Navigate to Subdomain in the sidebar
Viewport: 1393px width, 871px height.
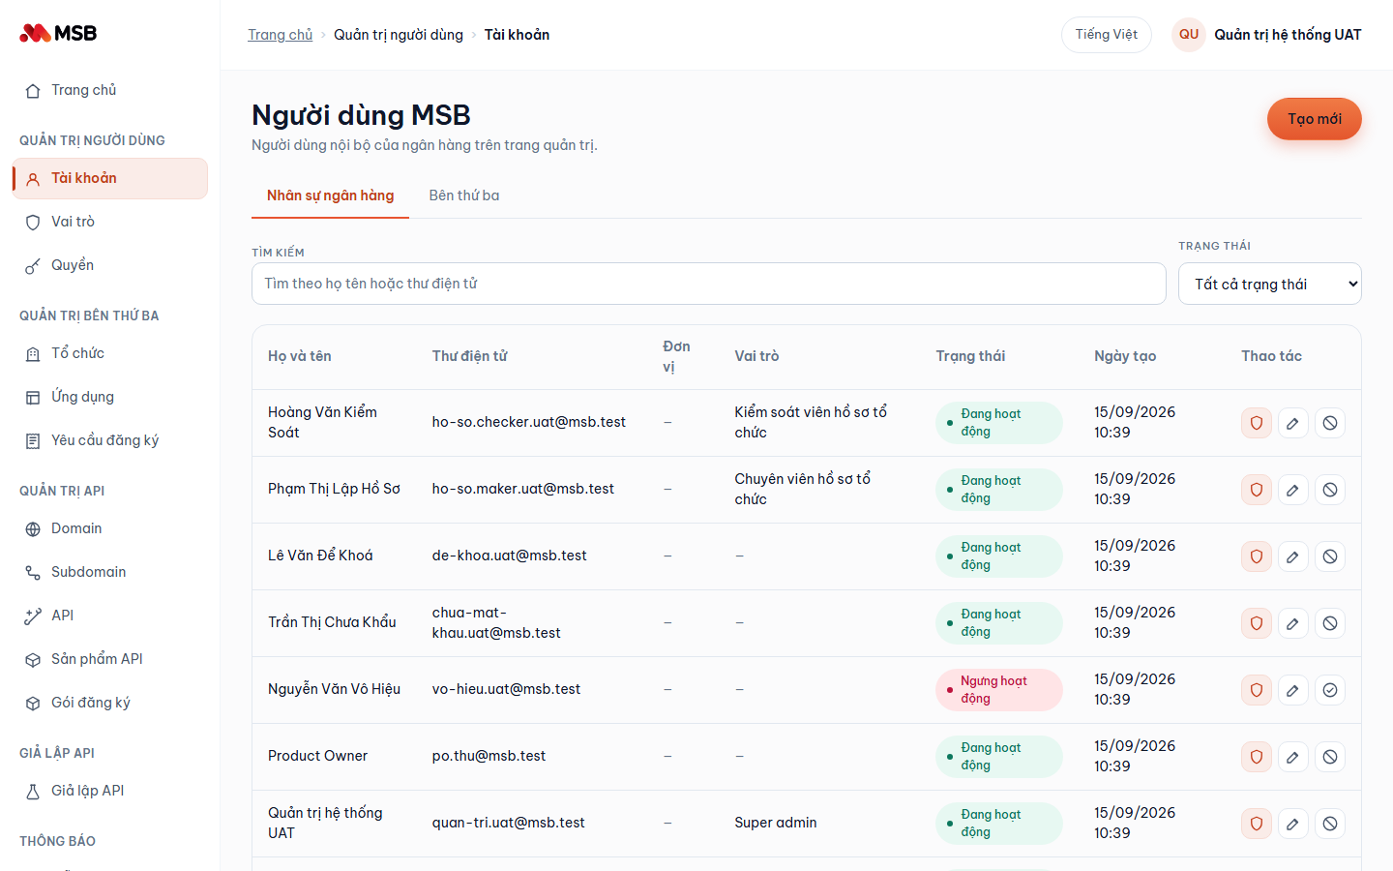point(109,572)
